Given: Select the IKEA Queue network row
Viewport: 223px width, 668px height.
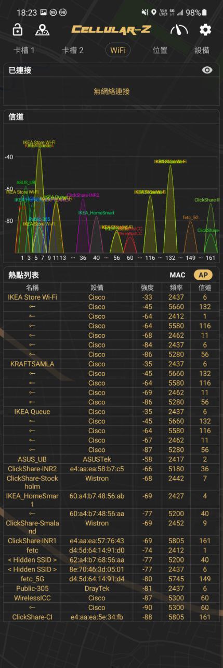Looking at the screenshot, I should (111, 412).
